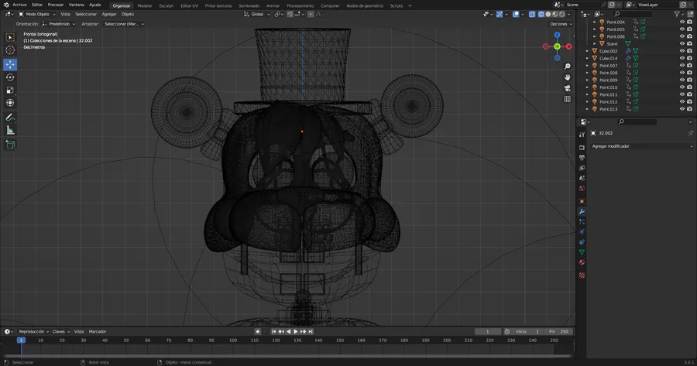
Task: Open the Particles properties tab
Action: pos(582,221)
